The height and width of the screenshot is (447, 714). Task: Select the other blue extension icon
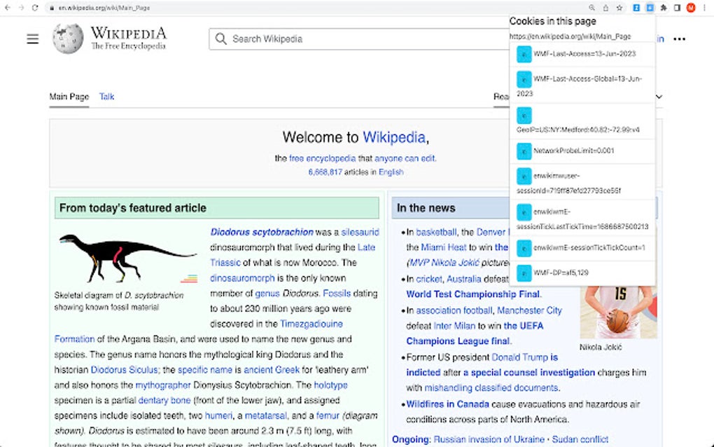point(635,8)
